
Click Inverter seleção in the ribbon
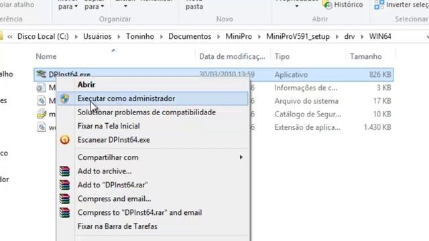tap(401, 5)
